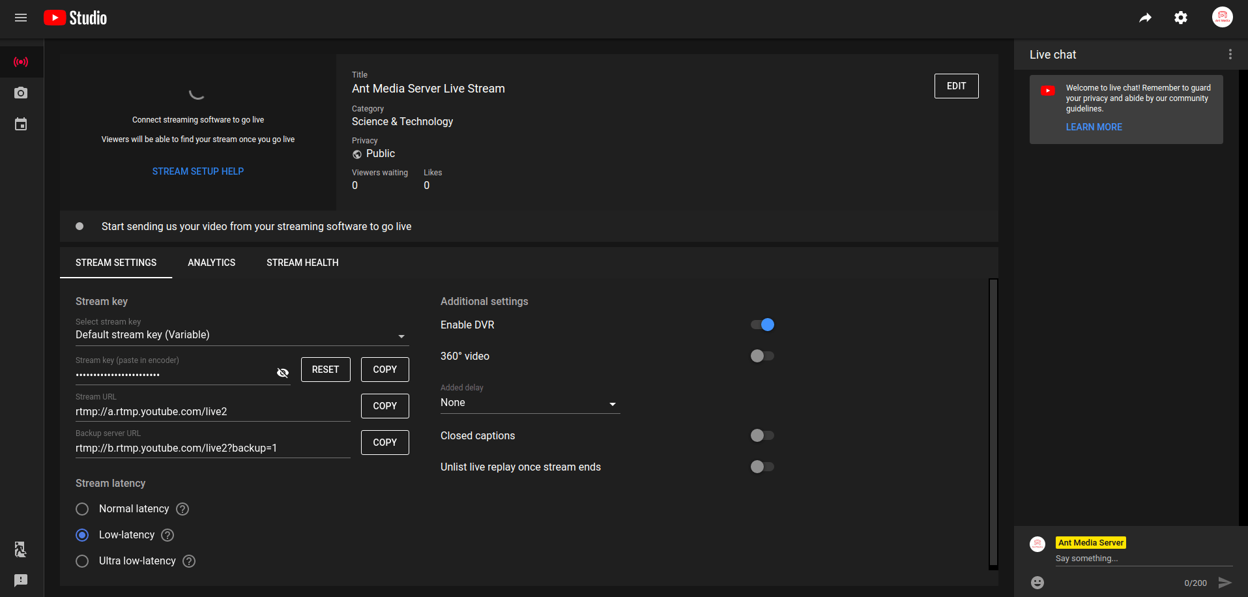
Task: Select the Ultra low-latency radio button
Action: coord(82,561)
